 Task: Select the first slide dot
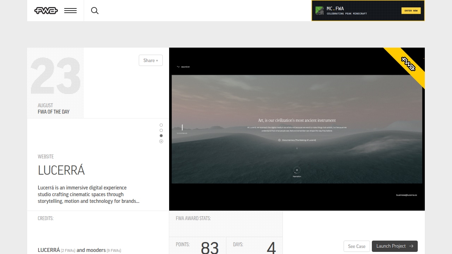[x=161, y=125]
